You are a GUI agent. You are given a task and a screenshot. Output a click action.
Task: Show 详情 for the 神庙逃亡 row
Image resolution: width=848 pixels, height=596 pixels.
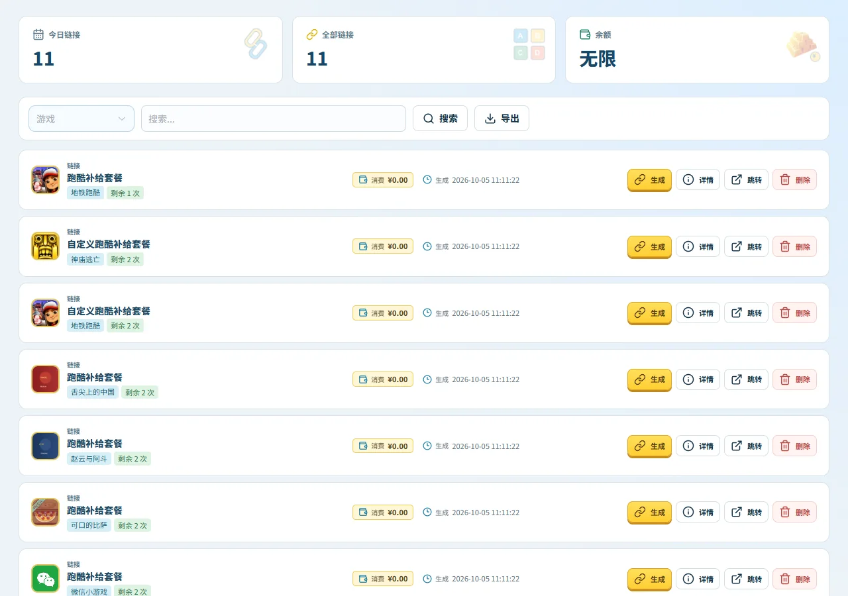[x=698, y=246]
